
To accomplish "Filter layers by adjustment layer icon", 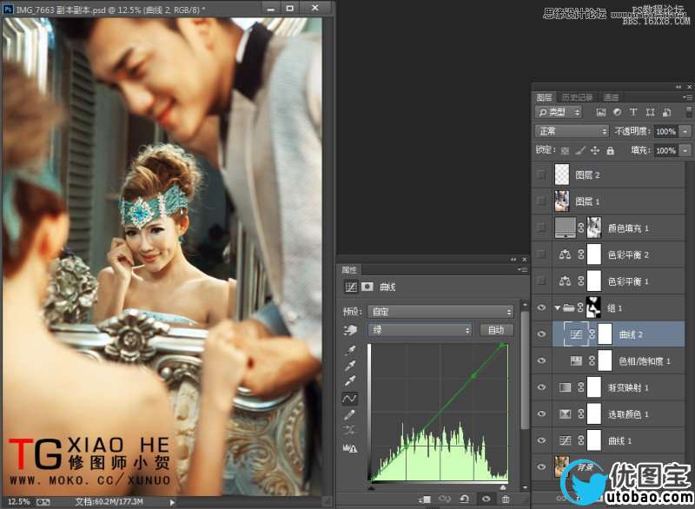I will point(617,113).
